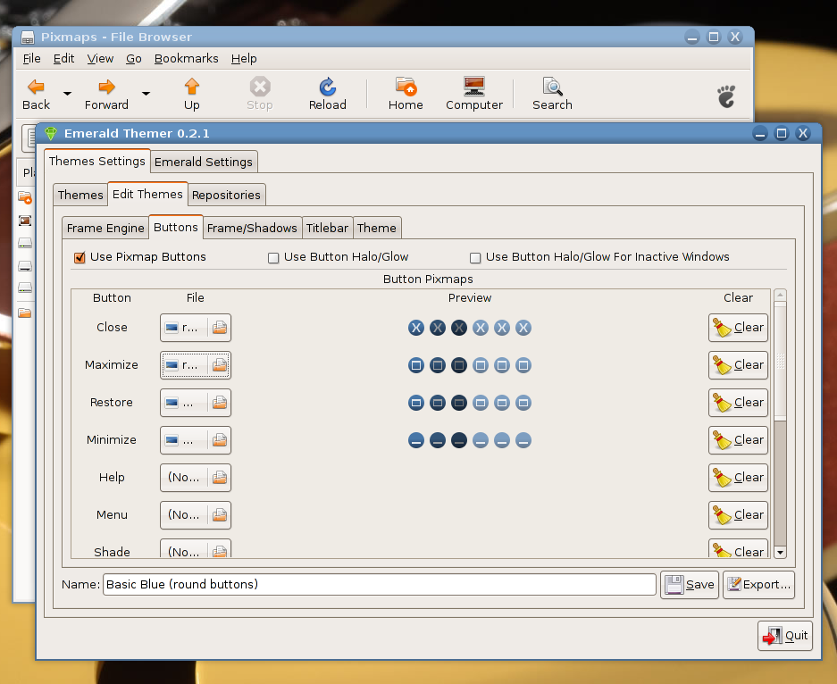Open the Frame Engine tab

coord(105,228)
